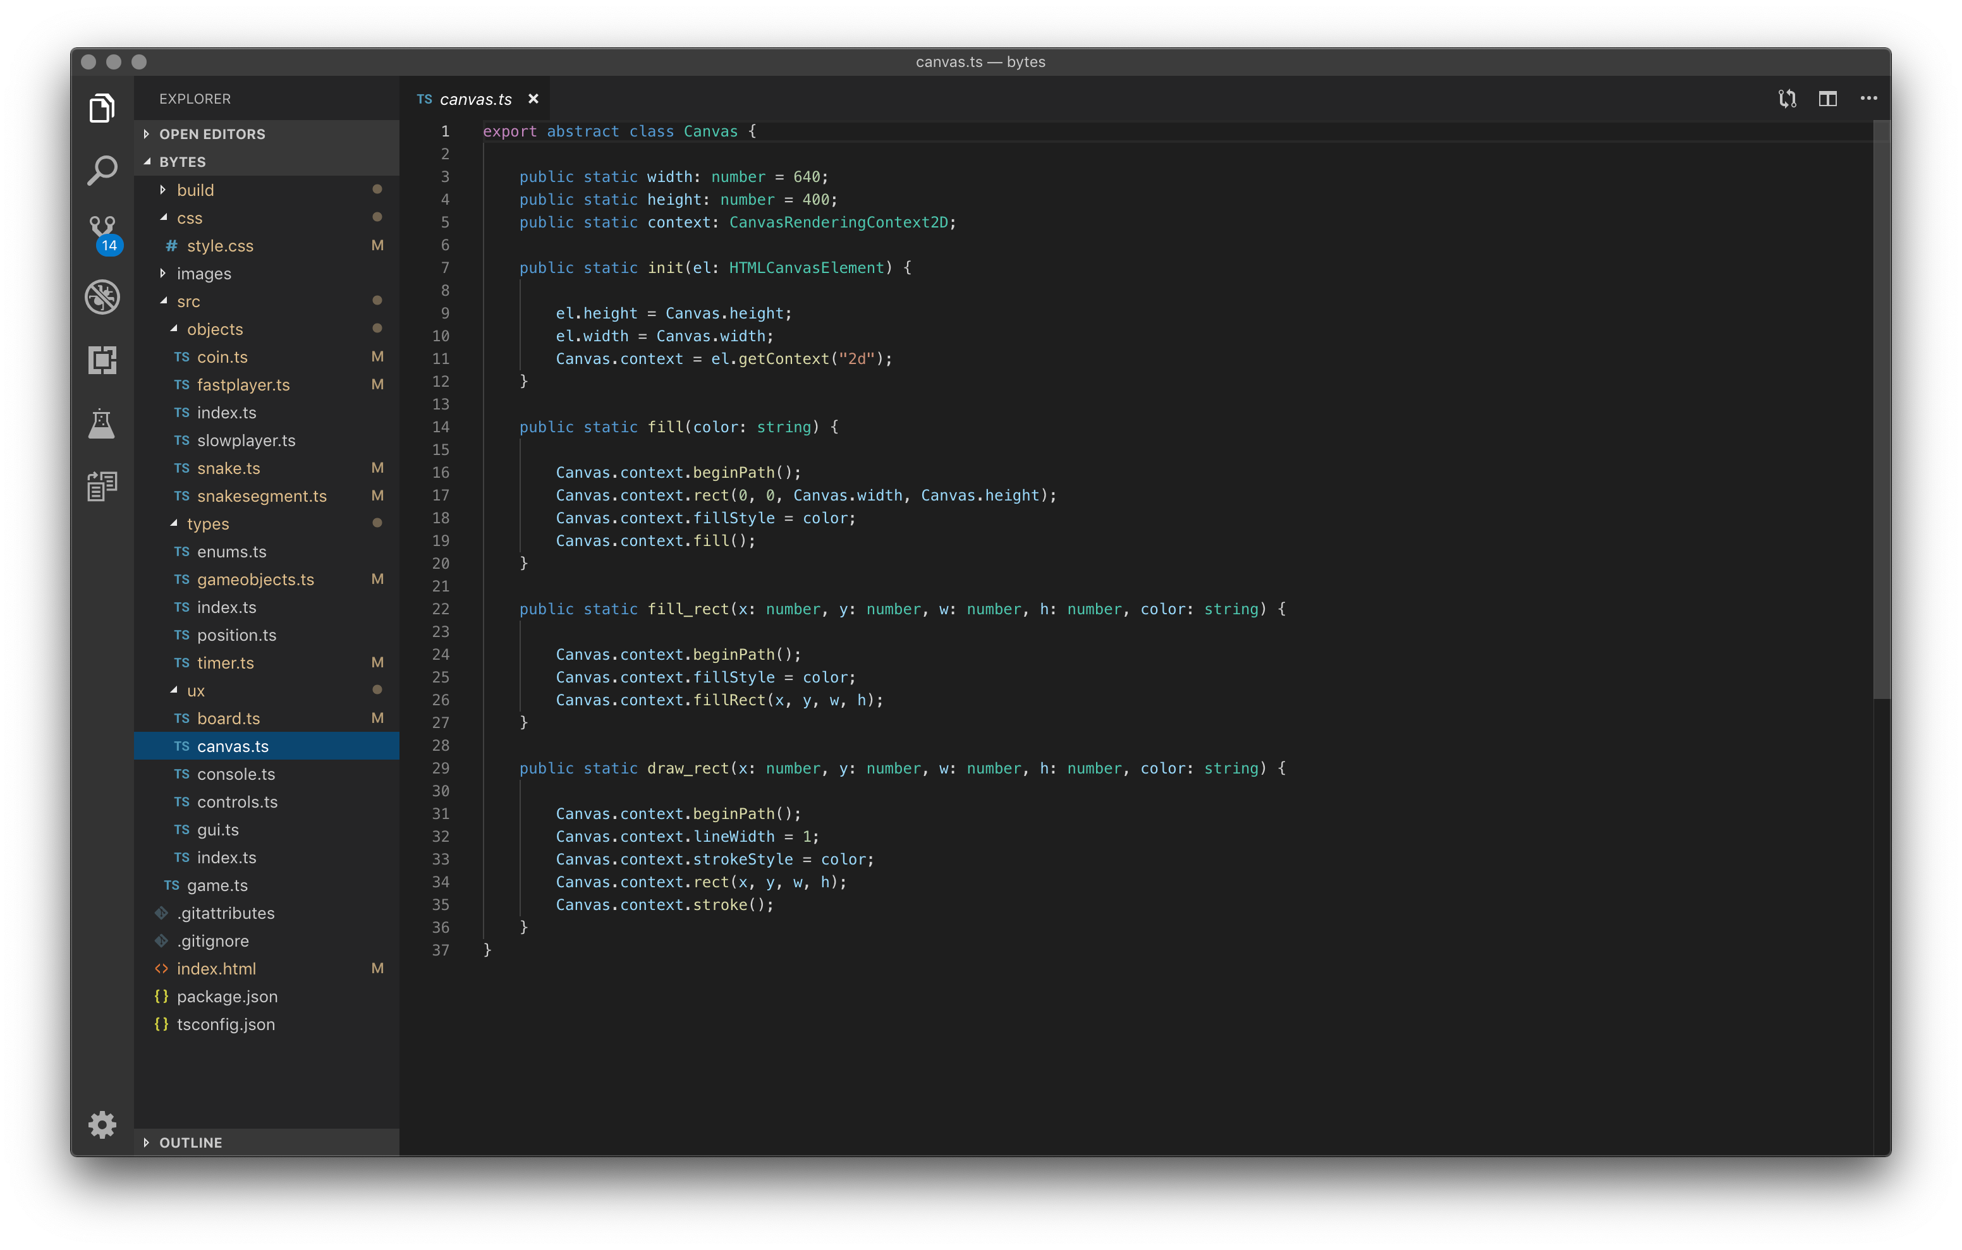Select the canvas.ts editor tab
This screenshot has width=1962, height=1250.
click(x=475, y=99)
